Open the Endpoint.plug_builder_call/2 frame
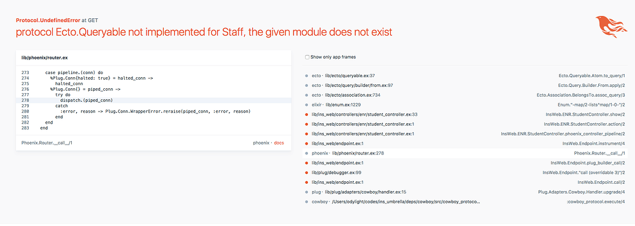 coord(464,163)
